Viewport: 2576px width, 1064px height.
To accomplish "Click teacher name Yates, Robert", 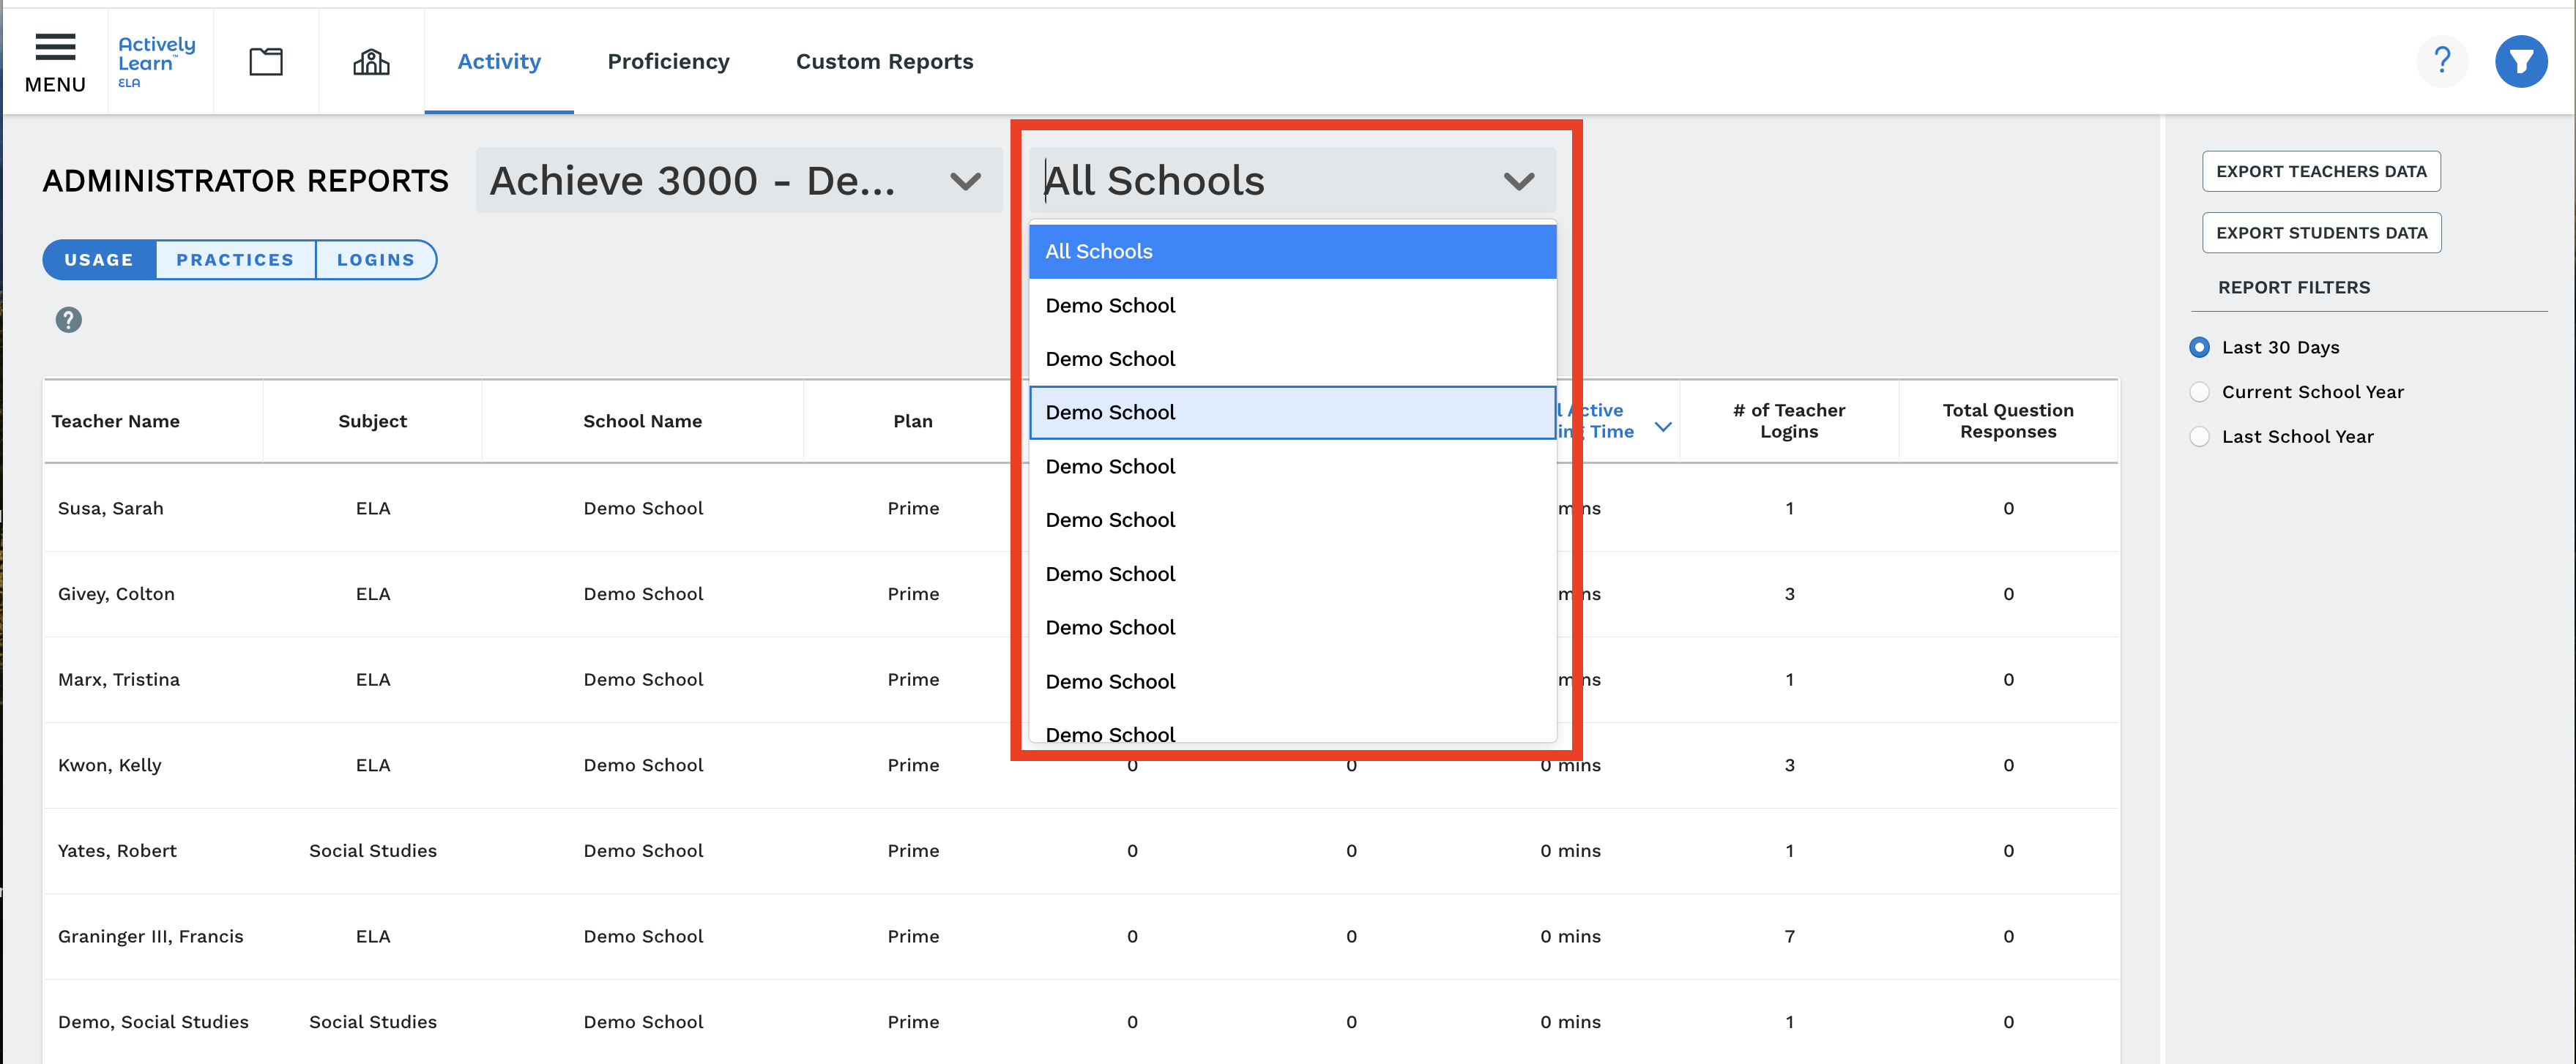I will (x=117, y=851).
